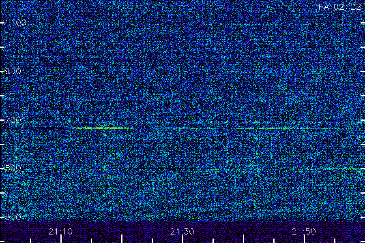Click the 21:30 time axis label
The image size is (365, 243).
tap(182, 232)
